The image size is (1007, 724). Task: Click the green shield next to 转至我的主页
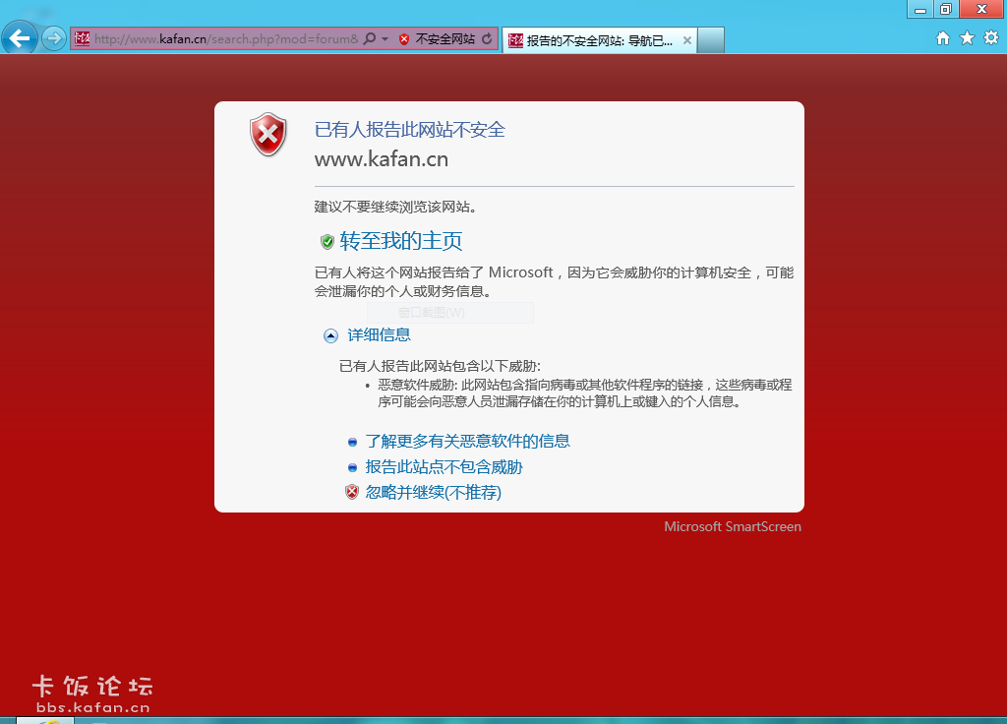click(x=327, y=242)
